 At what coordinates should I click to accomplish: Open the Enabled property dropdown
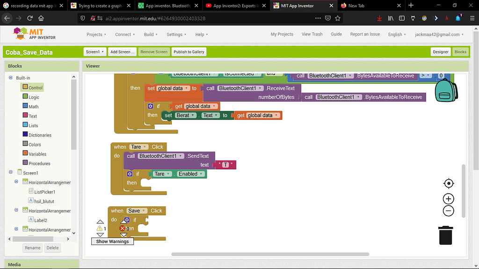pos(202,174)
